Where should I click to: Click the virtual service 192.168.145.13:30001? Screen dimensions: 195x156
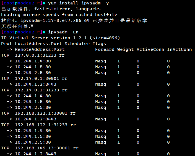(x=43, y=148)
